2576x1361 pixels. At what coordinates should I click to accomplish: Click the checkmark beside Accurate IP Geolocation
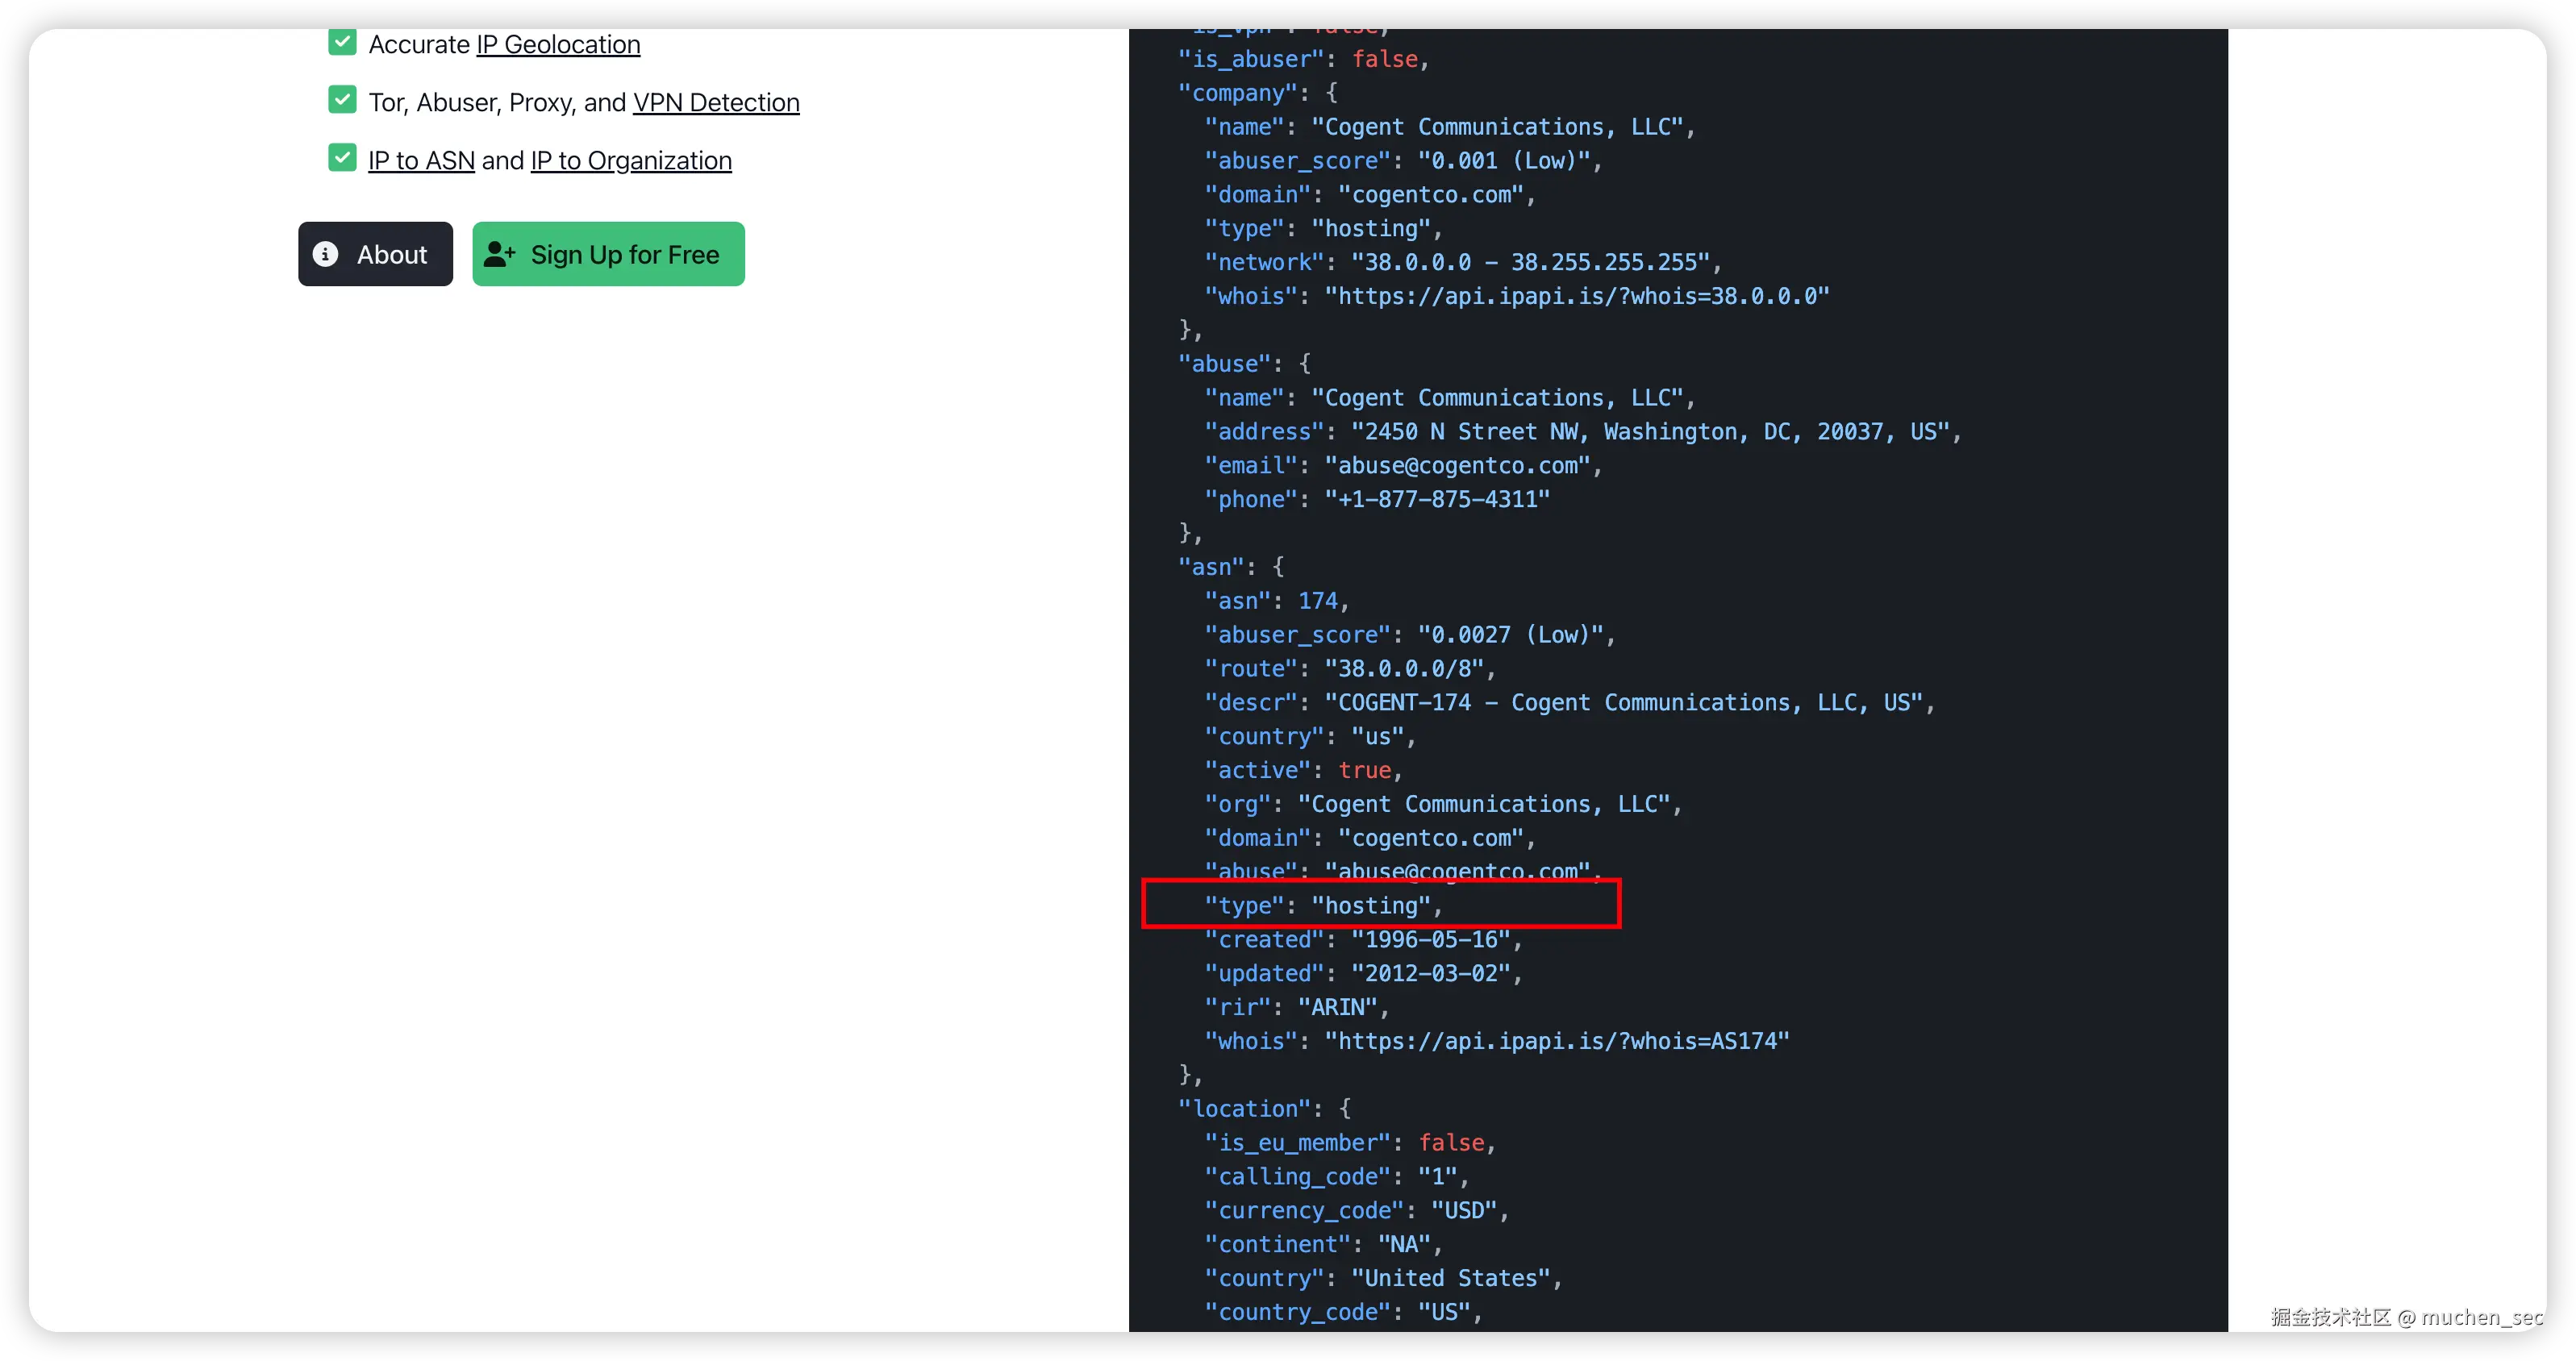click(x=342, y=42)
